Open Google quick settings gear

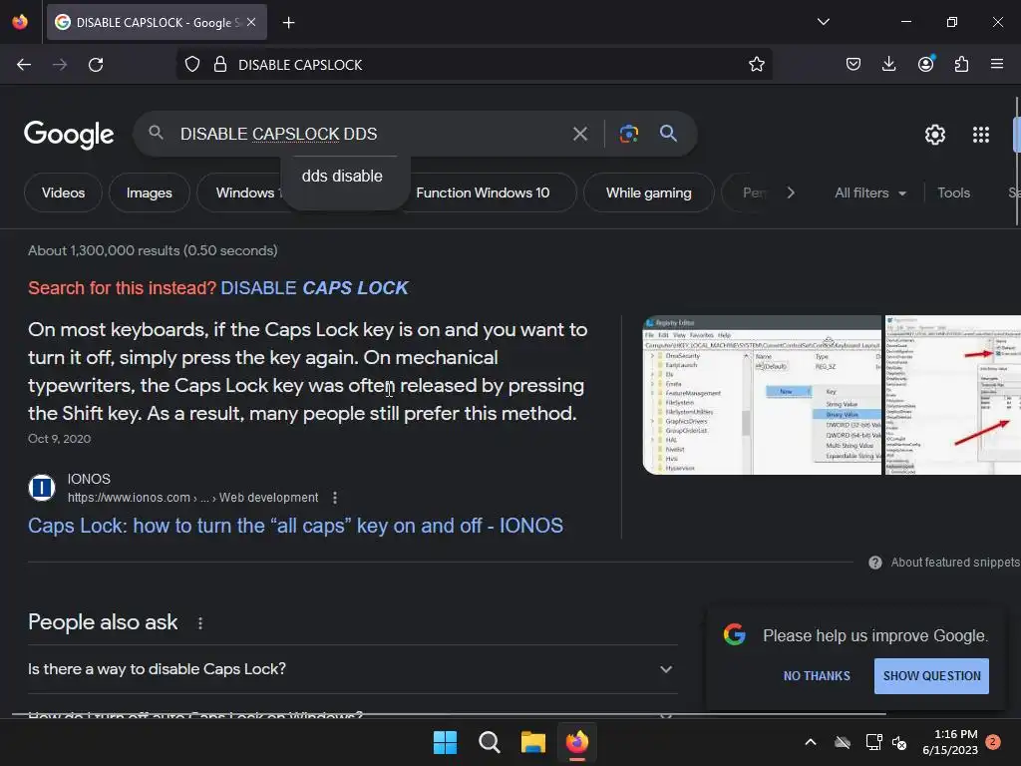point(935,135)
